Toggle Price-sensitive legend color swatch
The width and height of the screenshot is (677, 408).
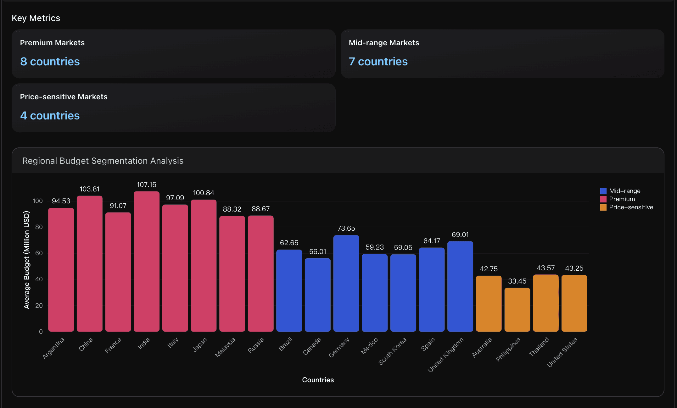603,207
